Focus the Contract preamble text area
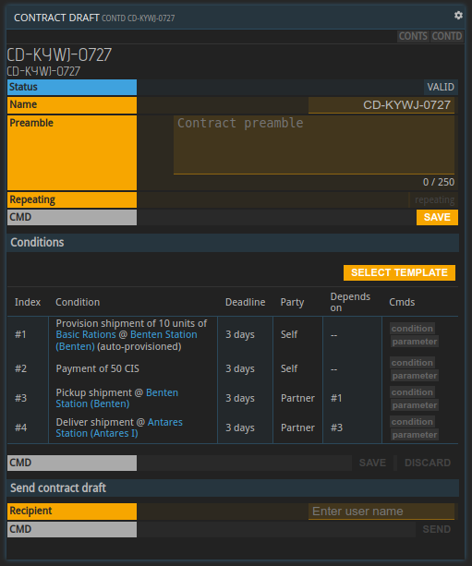 (x=314, y=145)
